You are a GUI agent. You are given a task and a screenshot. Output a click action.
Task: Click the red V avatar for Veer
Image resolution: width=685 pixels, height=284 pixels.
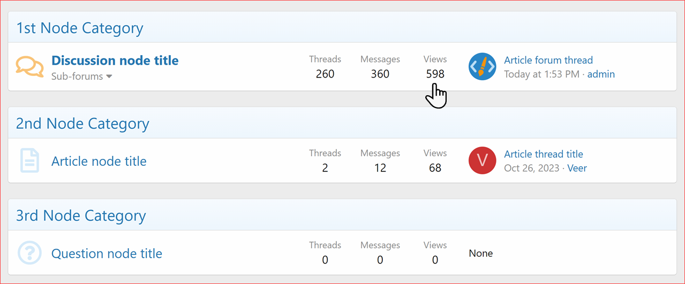[482, 161]
